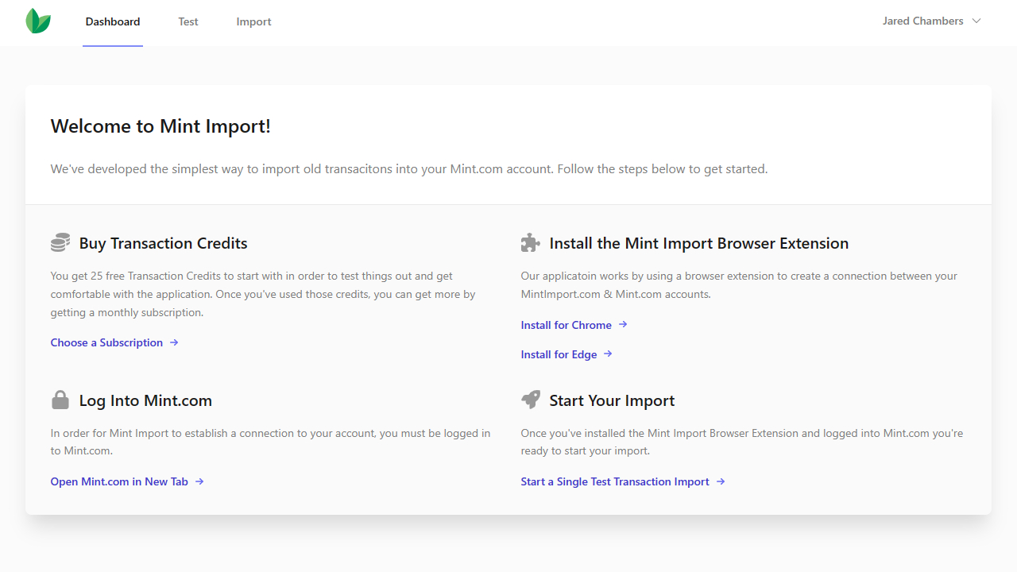
Task: Open the Choose a Subscription link
Action: (x=106, y=342)
